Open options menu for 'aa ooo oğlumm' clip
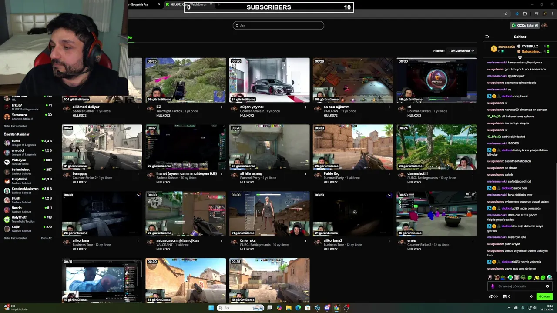 [x=389, y=107]
